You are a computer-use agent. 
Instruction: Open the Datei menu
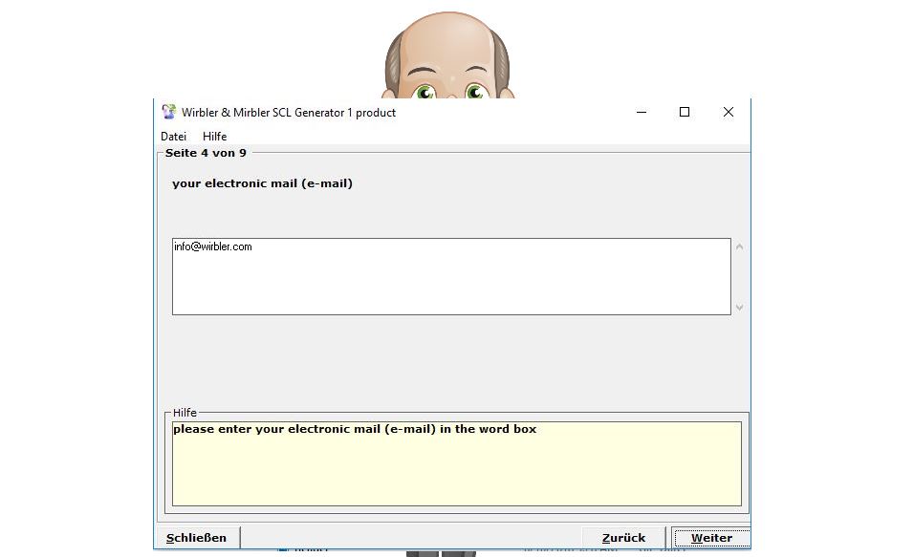pyautogui.click(x=173, y=137)
